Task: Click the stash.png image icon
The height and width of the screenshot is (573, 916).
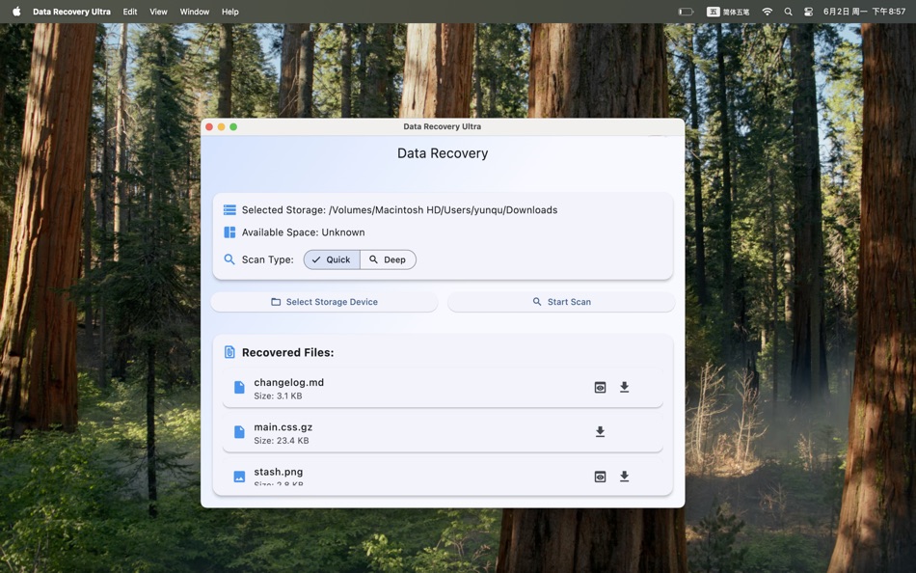Action: tap(239, 477)
